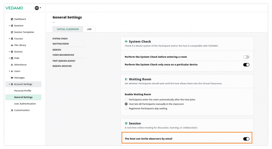Click the Dashboard icon in sidebar

(12, 19)
